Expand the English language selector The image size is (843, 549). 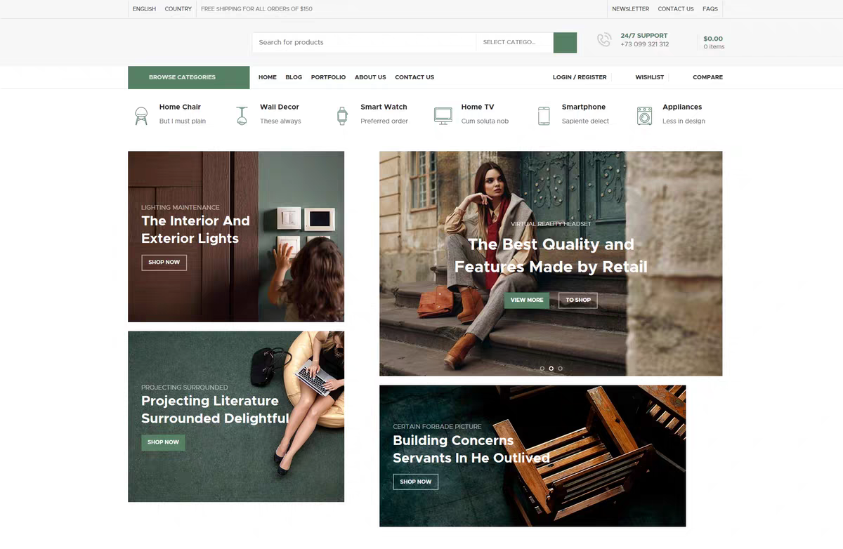tap(144, 9)
